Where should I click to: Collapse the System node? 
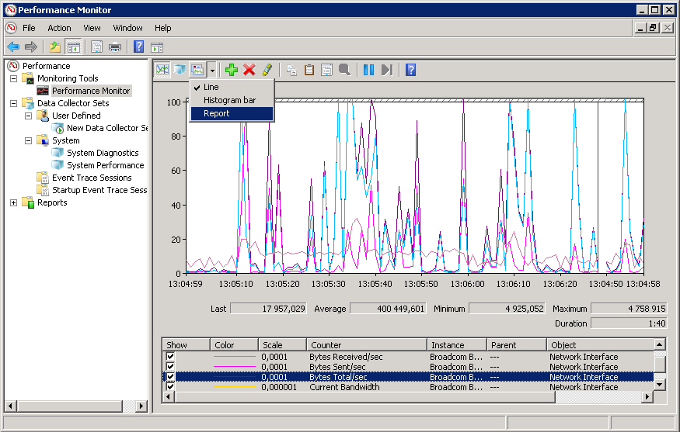click(28, 140)
